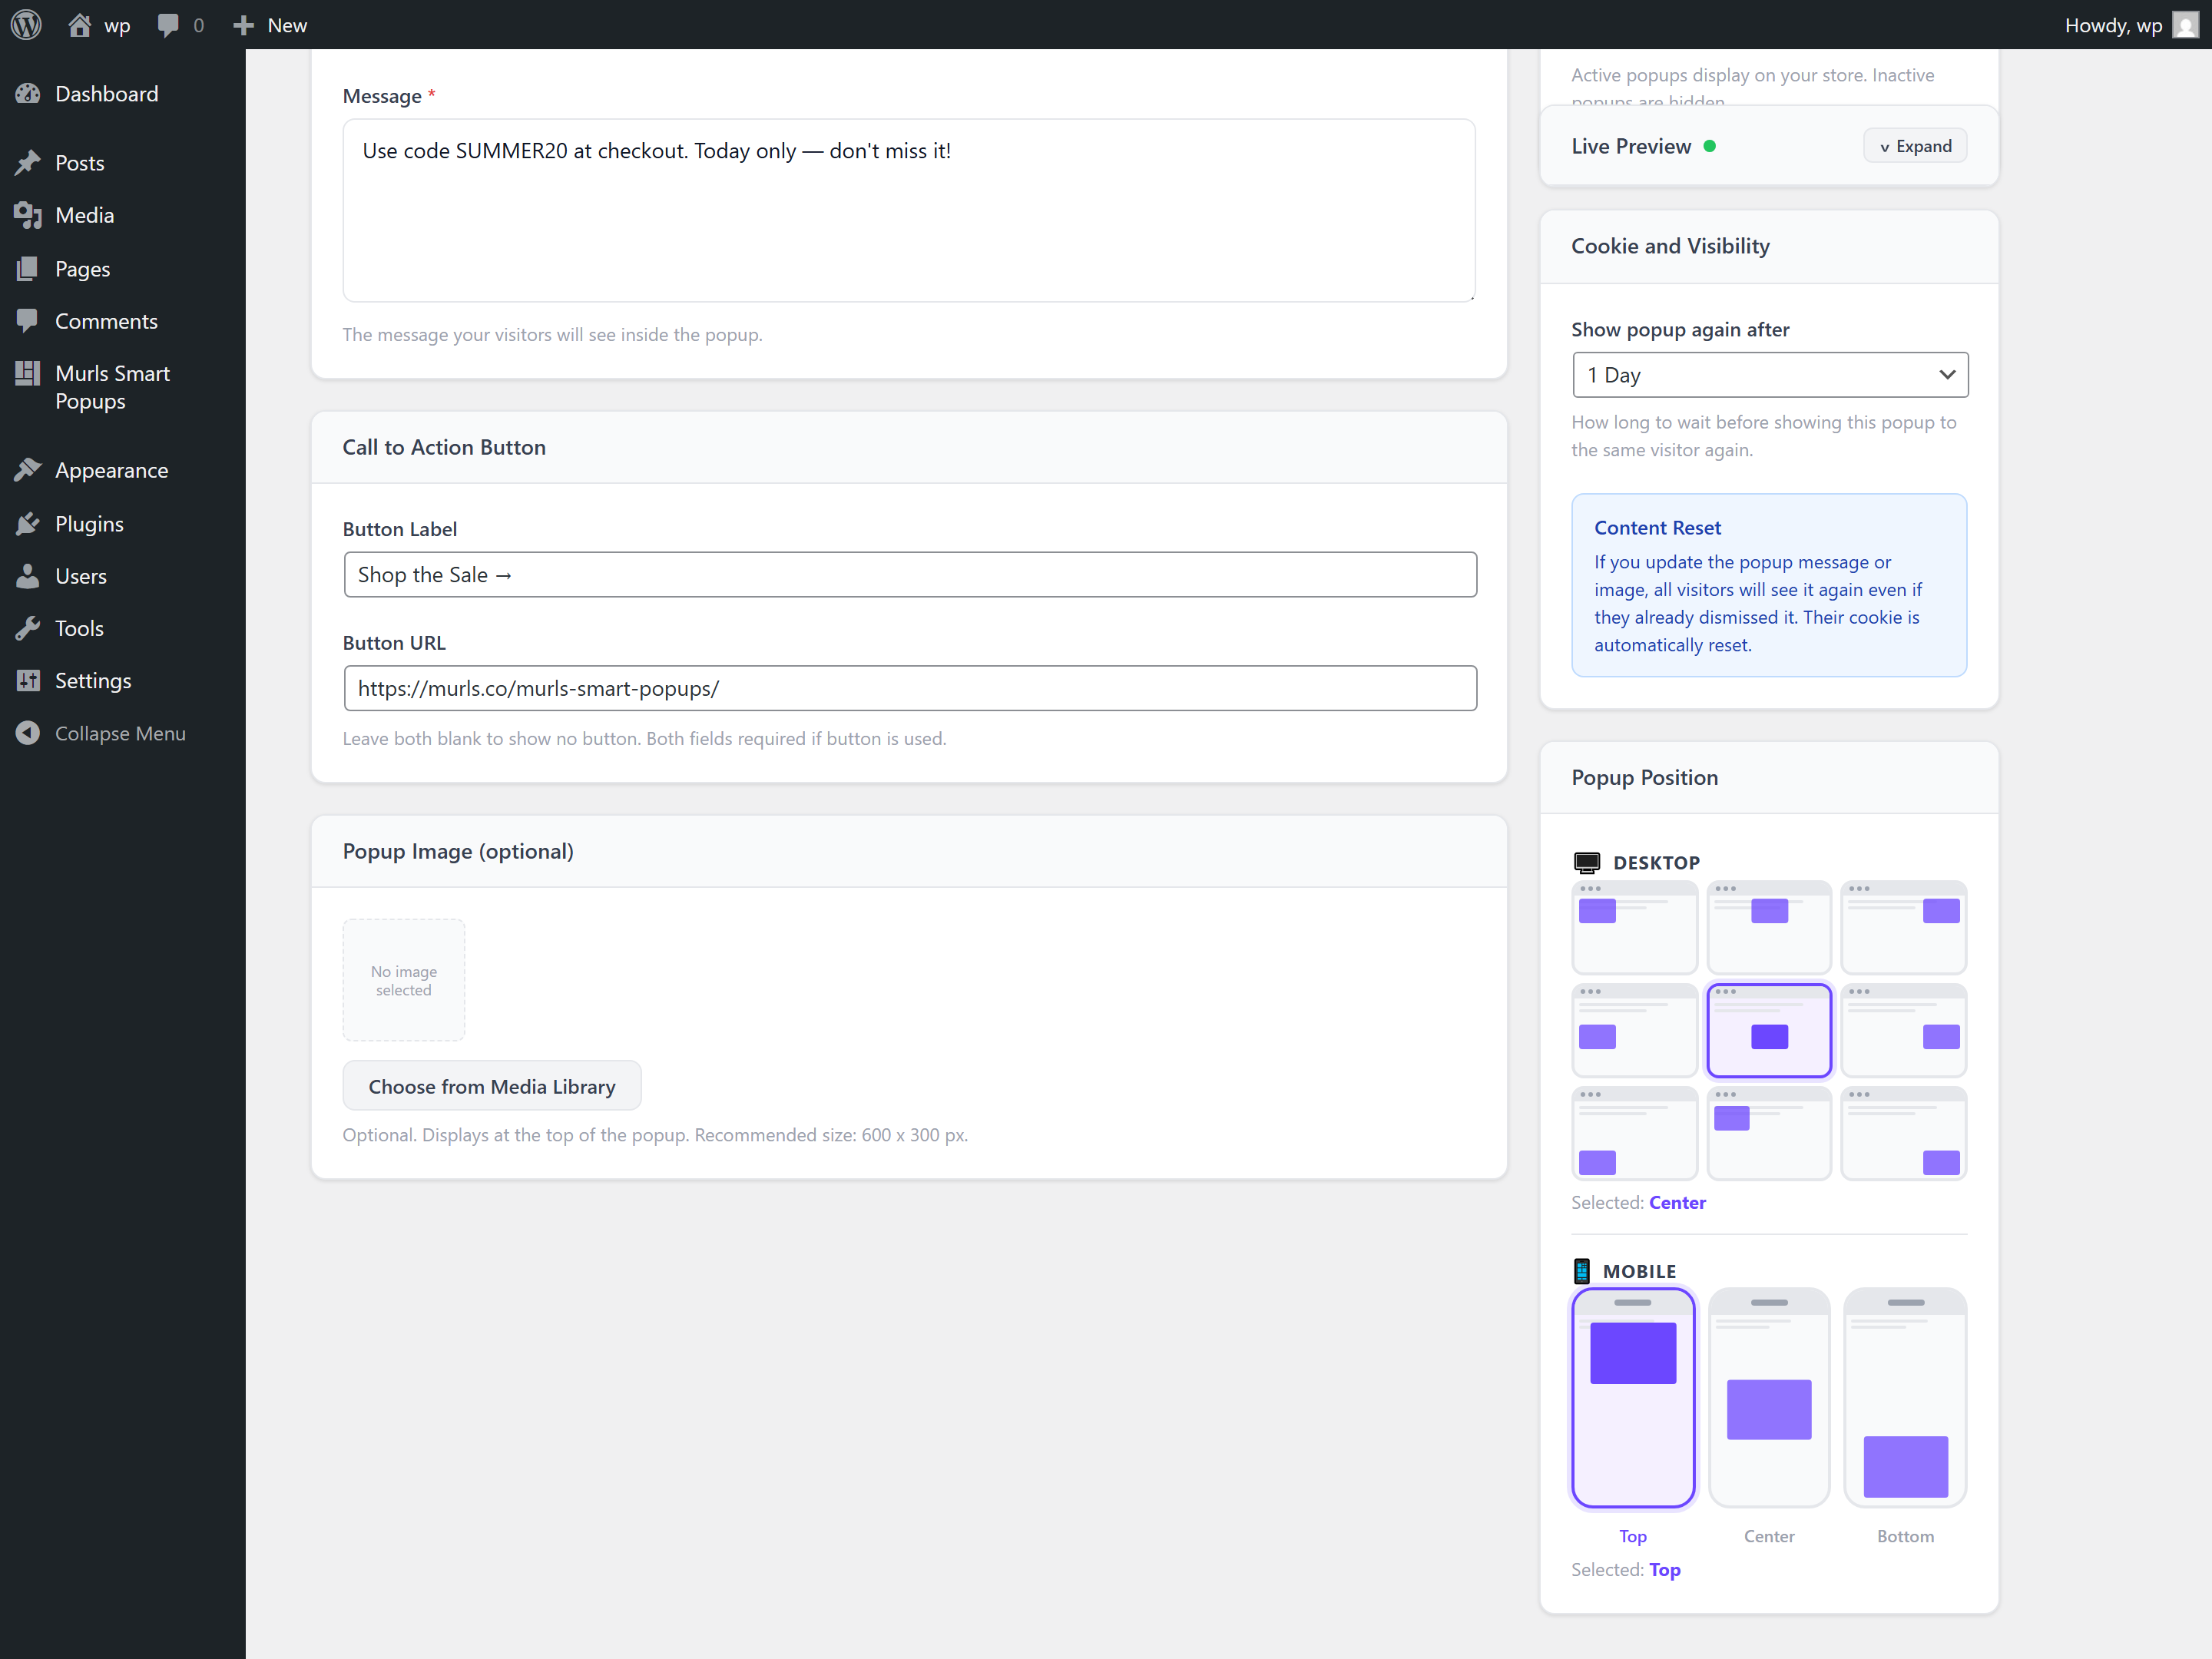Select the Bottom mobile popup position
Viewport: 2212px width, 1659px height.
(1904, 1398)
